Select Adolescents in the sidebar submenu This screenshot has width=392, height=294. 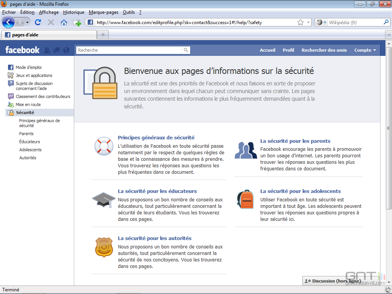[31, 150]
